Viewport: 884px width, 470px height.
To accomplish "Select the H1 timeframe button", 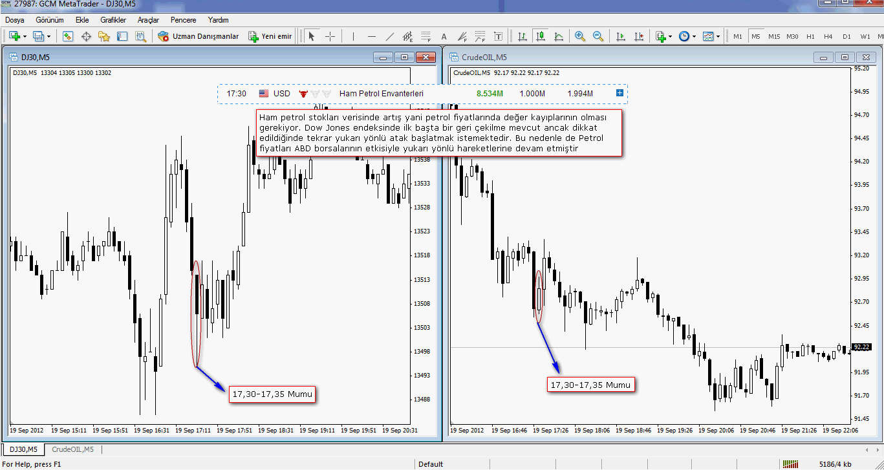I will click(810, 36).
